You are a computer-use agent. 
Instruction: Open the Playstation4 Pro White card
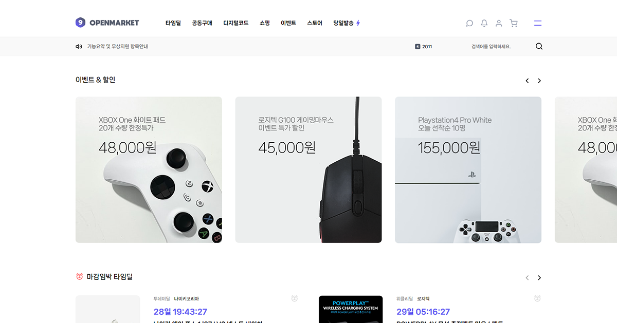pos(468,170)
